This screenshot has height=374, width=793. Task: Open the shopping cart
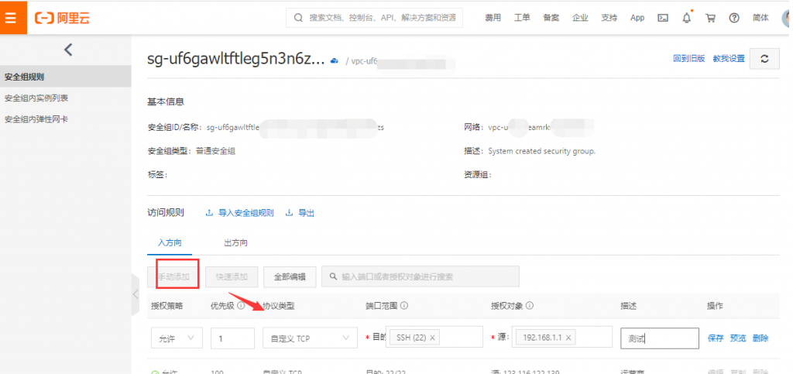[710, 18]
